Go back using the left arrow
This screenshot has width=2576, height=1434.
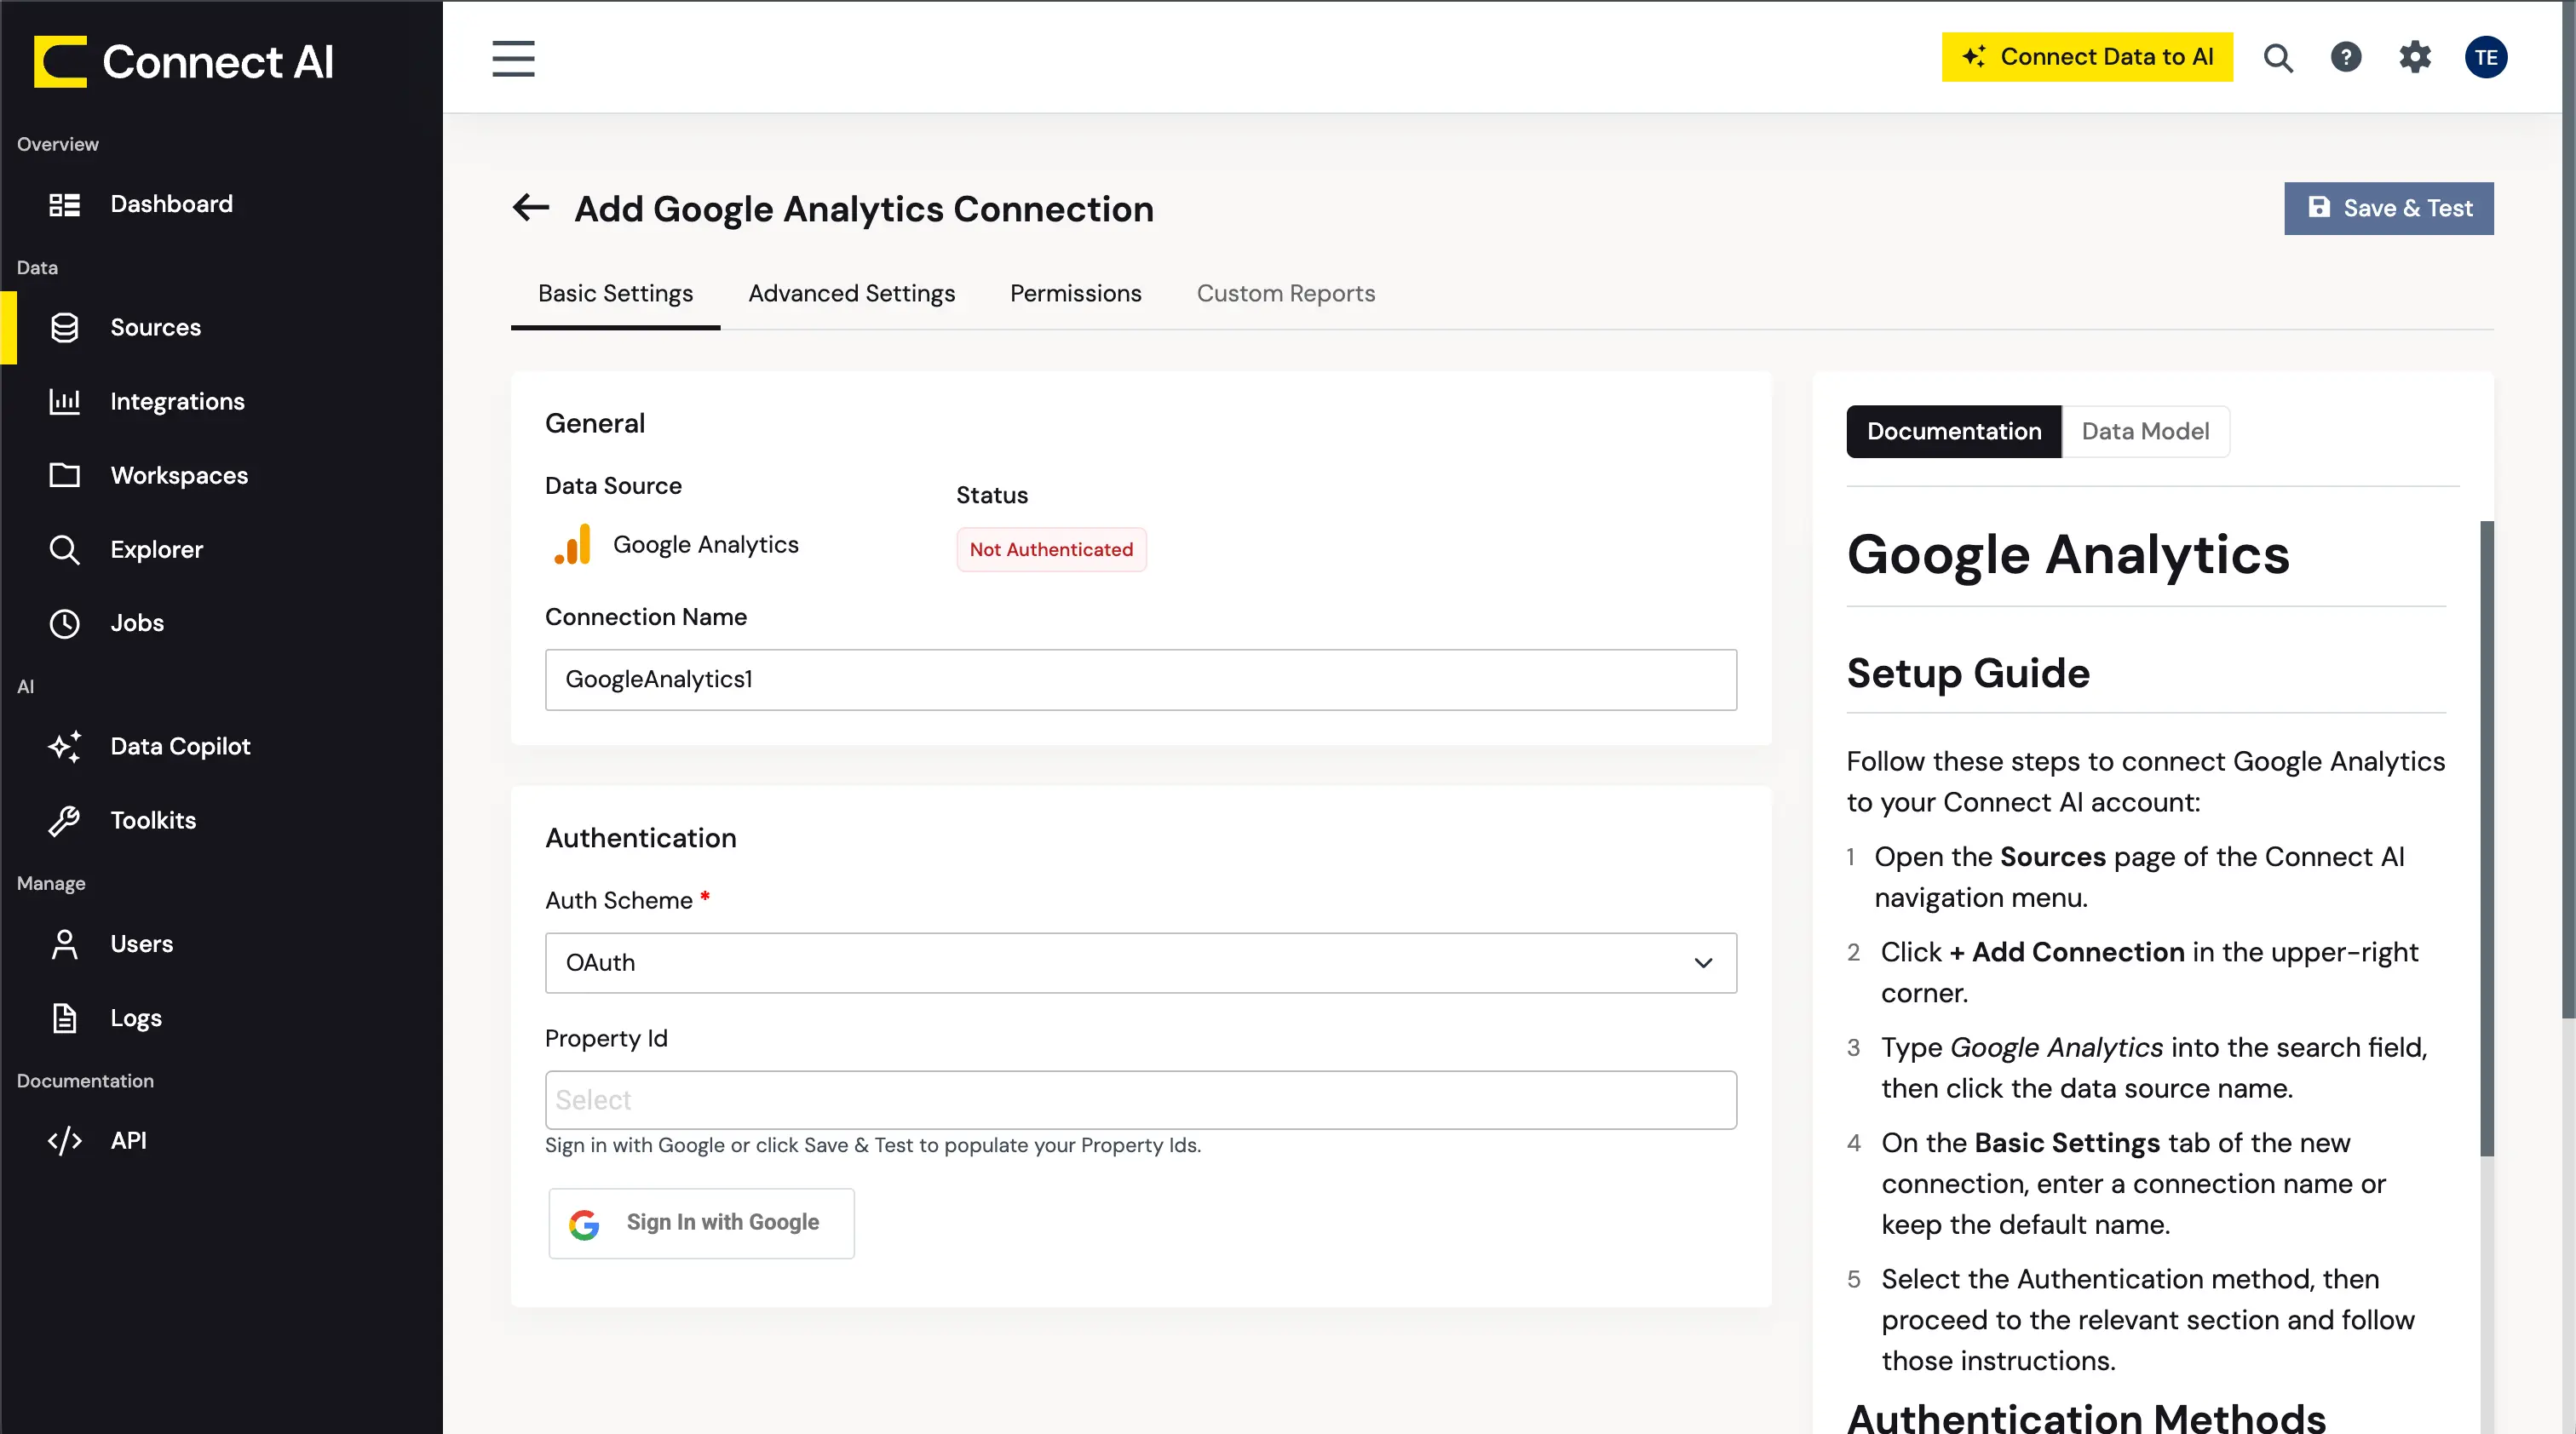[531, 208]
